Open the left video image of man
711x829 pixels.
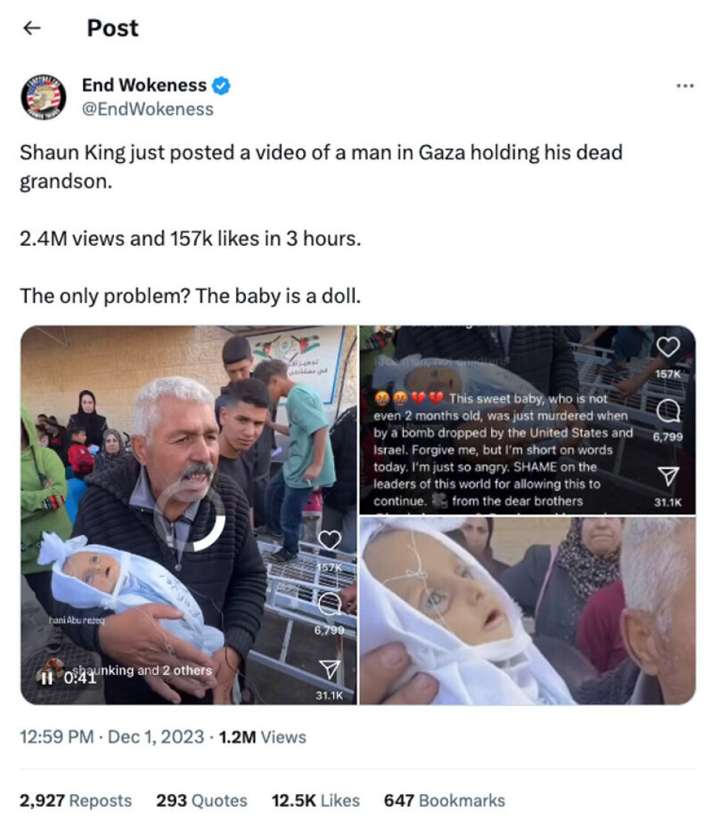(x=189, y=515)
